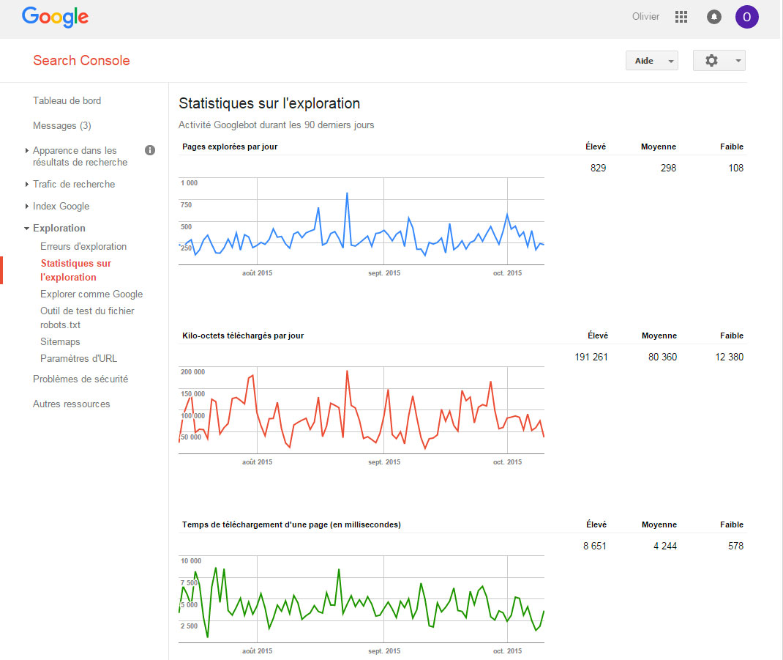The image size is (783, 660).
Task: Click the Pages explorées par jour chart
Action: 361,221
